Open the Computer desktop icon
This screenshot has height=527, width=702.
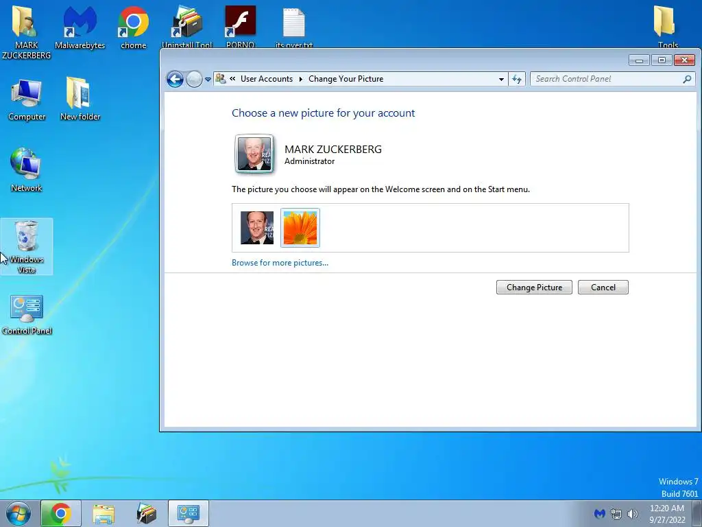(27, 99)
